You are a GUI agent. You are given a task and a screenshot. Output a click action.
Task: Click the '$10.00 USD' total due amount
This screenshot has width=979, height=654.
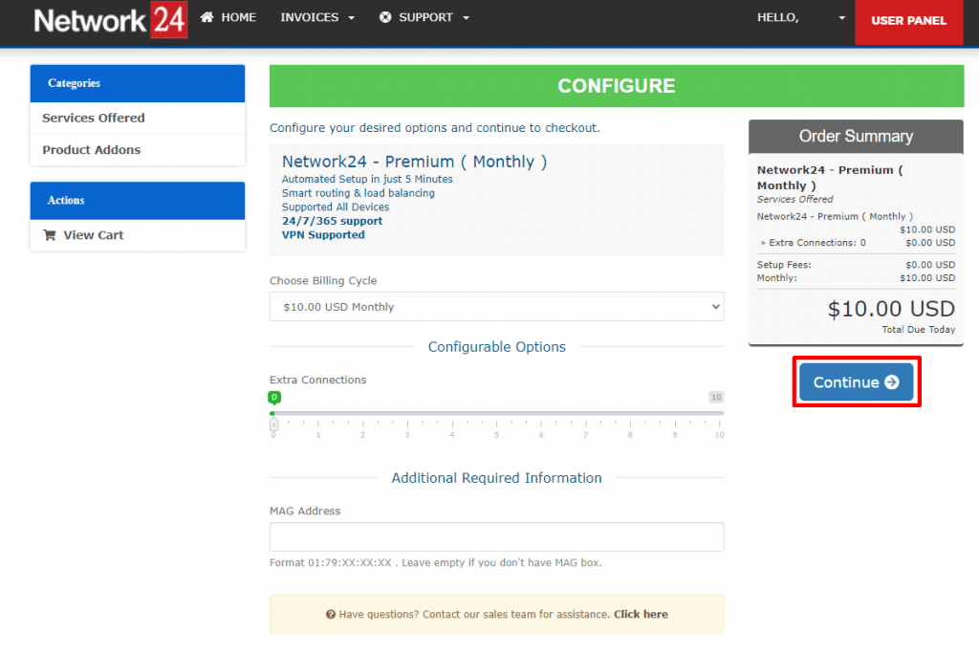tap(891, 309)
